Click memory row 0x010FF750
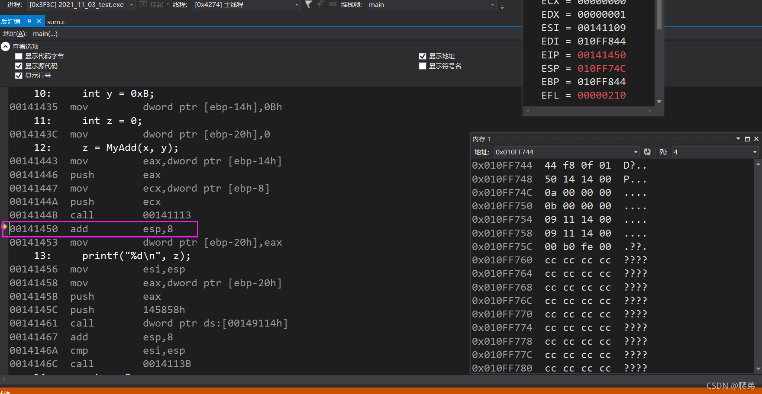The height and width of the screenshot is (394, 762). [x=559, y=206]
